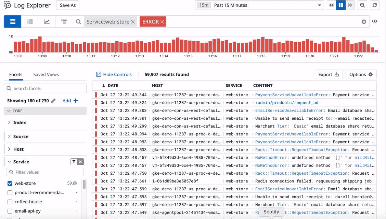386x219 pixels.
Task: Switch to the Saved Views tab
Action: click(x=46, y=74)
